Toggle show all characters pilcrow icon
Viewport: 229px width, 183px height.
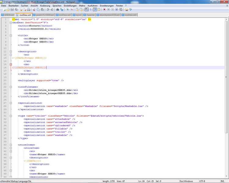91,10
